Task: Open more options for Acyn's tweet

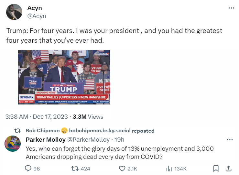Action: (x=231, y=8)
